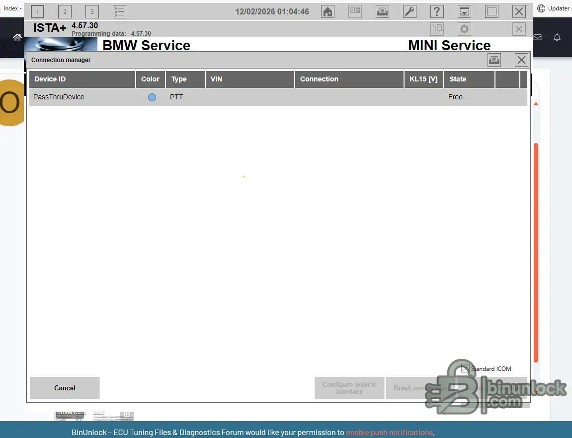Viewport: 572px width, 438px height.
Task: Click the bell notifications icon in browser page
Action: point(557,37)
